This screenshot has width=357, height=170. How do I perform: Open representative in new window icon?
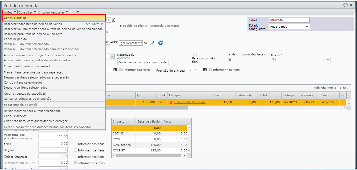[152, 43]
